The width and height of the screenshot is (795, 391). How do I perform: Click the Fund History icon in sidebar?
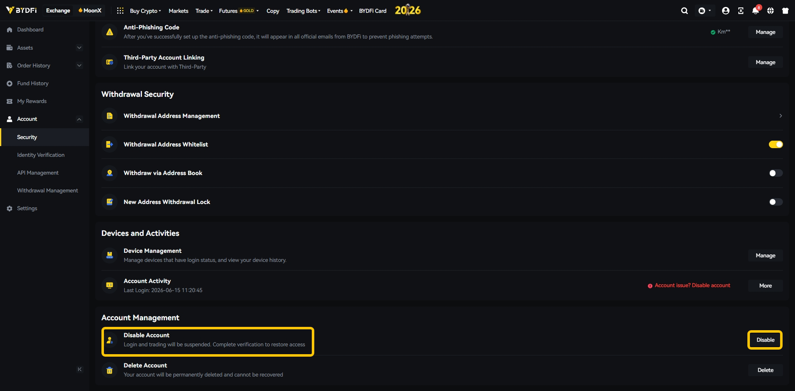click(10, 83)
